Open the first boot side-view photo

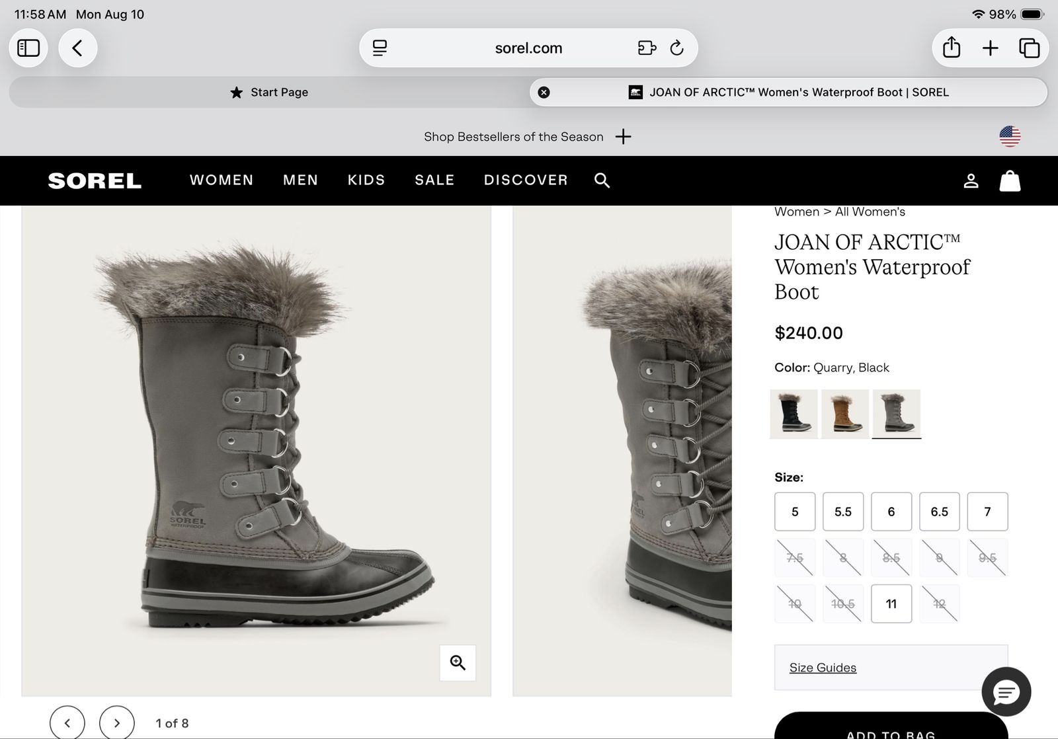(x=257, y=451)
